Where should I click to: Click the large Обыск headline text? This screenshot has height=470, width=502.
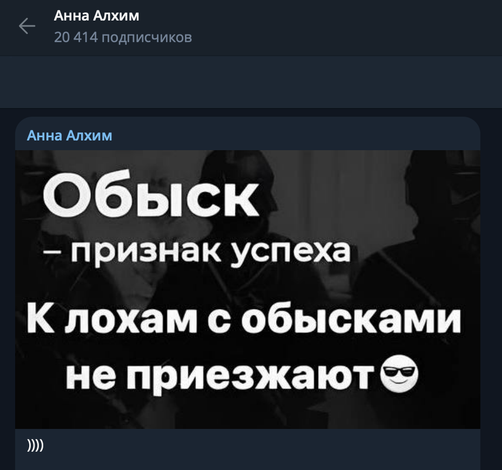pyautogui.click(x=150, y=199)
